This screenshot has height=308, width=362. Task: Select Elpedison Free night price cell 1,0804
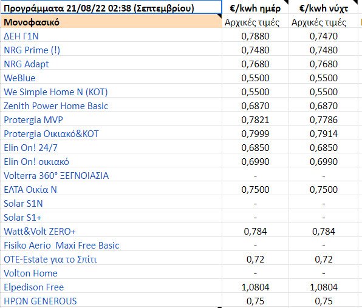[x=323, y=287]
